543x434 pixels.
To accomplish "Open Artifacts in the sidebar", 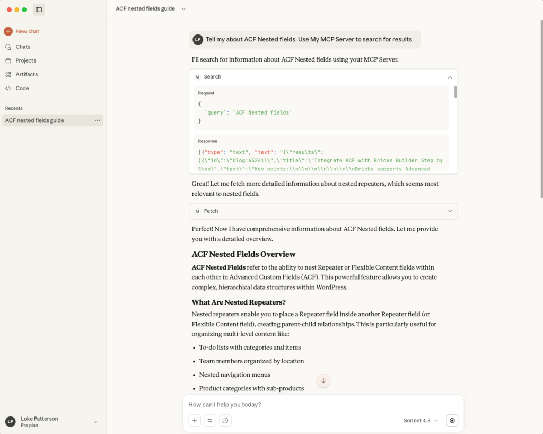I will pos(27,74).
